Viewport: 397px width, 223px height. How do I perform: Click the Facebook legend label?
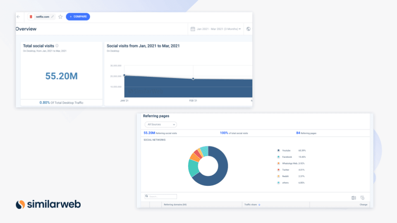pyautogui.click(x=287, y=157)
